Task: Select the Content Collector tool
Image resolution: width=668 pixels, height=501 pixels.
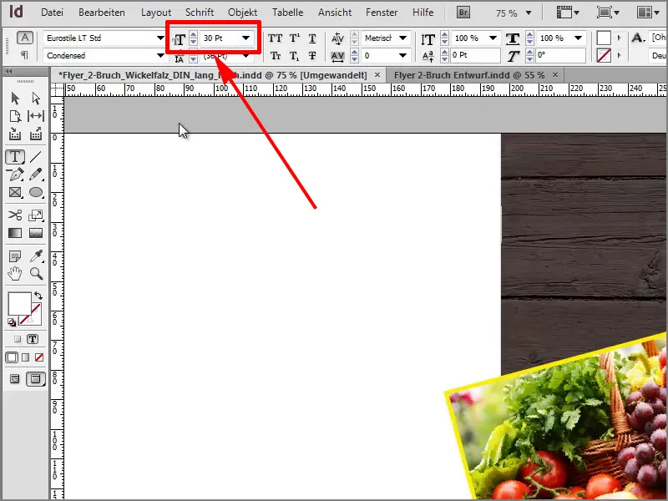Action: coord(15,134)
